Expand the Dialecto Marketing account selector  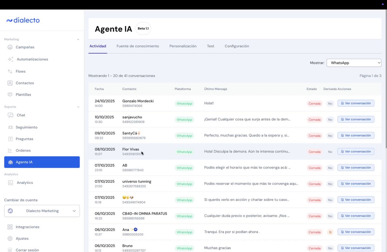42,211
